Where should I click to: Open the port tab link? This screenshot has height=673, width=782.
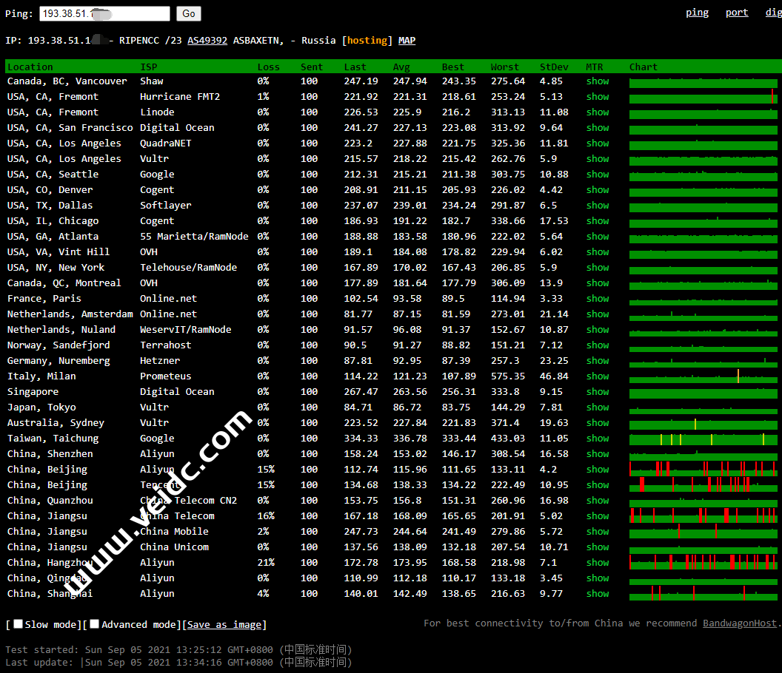tap(737, 12)
